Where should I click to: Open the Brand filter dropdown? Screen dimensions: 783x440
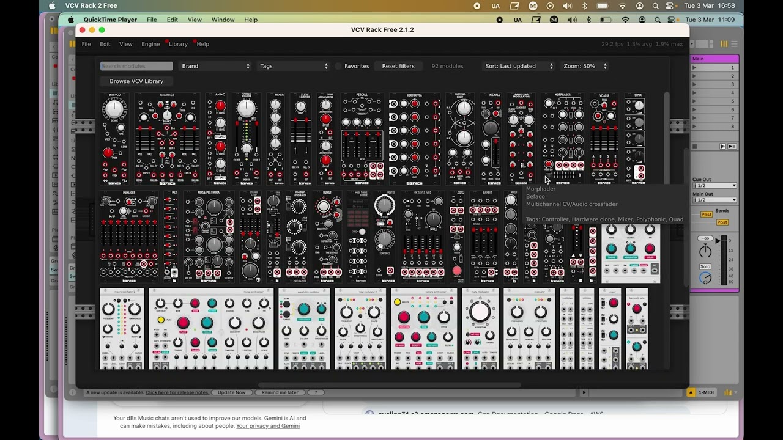click(215, 66)
